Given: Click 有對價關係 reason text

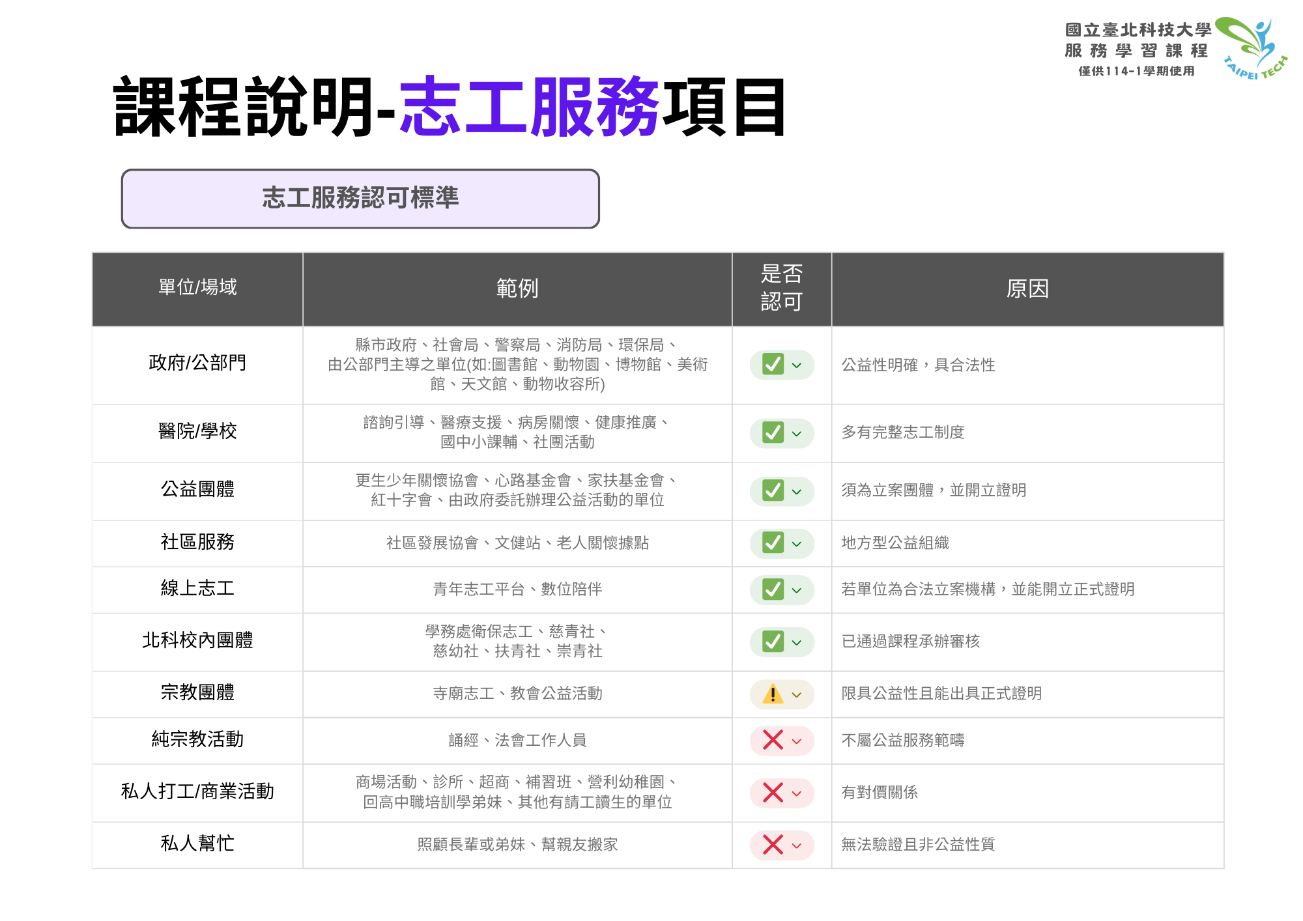Looking at the screenshot, I should click(x=879, y=793).
